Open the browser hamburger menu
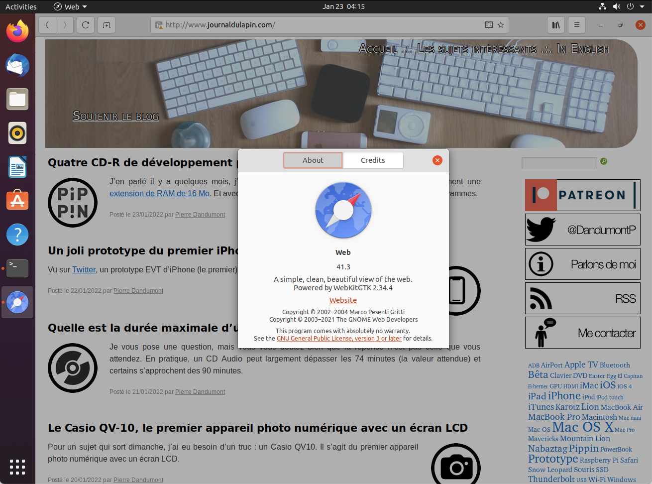The image size is (652, 484). click(577, 25)
